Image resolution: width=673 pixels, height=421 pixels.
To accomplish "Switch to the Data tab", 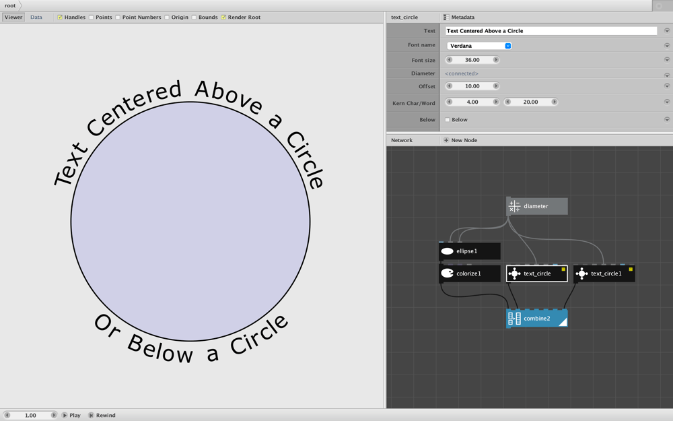I will (36, 18).
